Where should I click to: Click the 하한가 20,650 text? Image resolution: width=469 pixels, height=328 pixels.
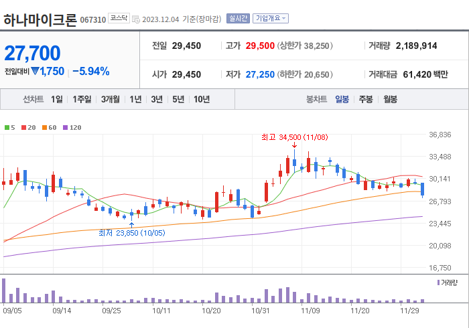tap(305, 74)
